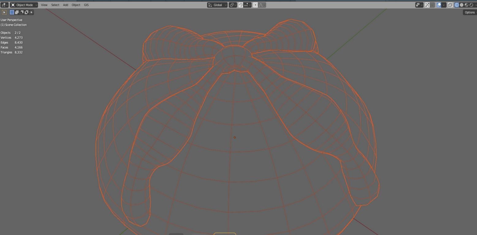Click the '(1) Scene Collection' text
This screenshot has width=477, height=235.
pos(13,25)
